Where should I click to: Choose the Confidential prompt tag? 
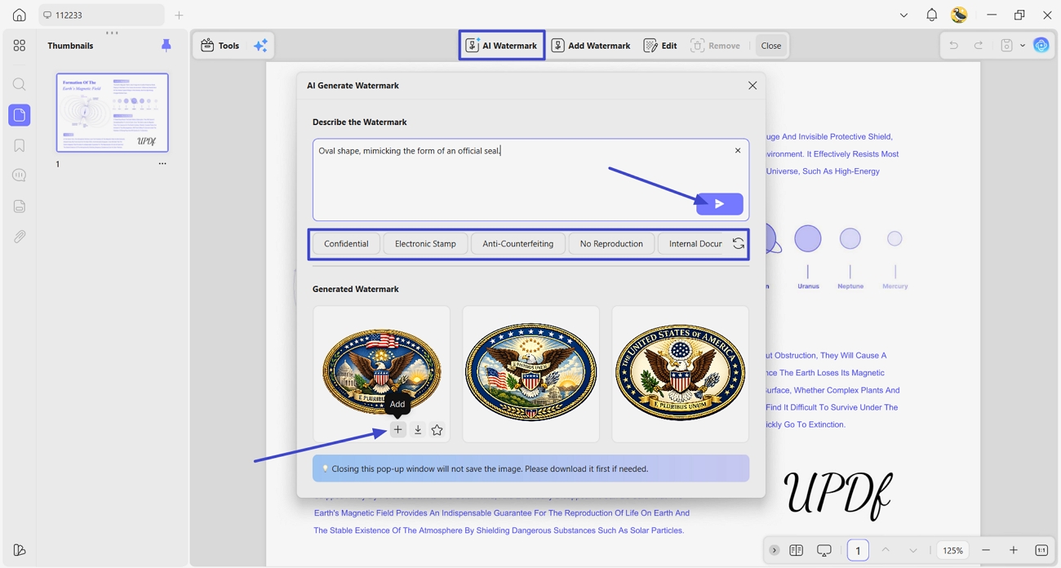(x=346, y=244)
